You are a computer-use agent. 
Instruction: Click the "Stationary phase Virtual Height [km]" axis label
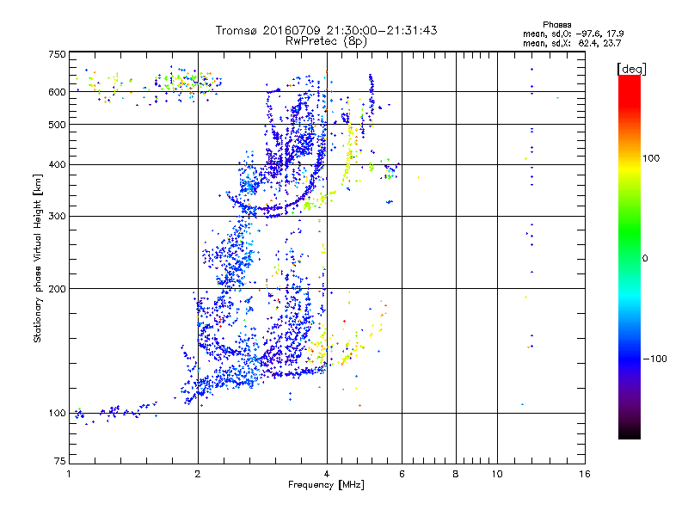pos(38,258)
